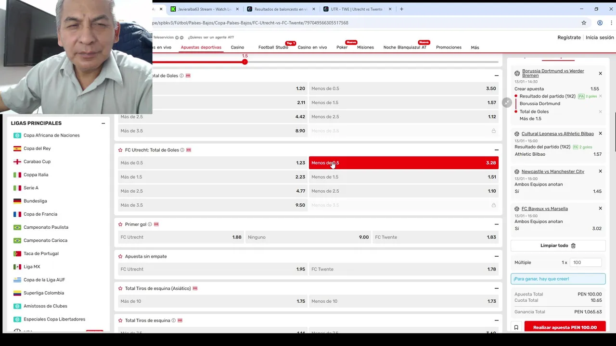Image resolution: width=616 pixels, height=346 pixels.
Task: Go to Casino en vivo
Action: tap(312, 48)
